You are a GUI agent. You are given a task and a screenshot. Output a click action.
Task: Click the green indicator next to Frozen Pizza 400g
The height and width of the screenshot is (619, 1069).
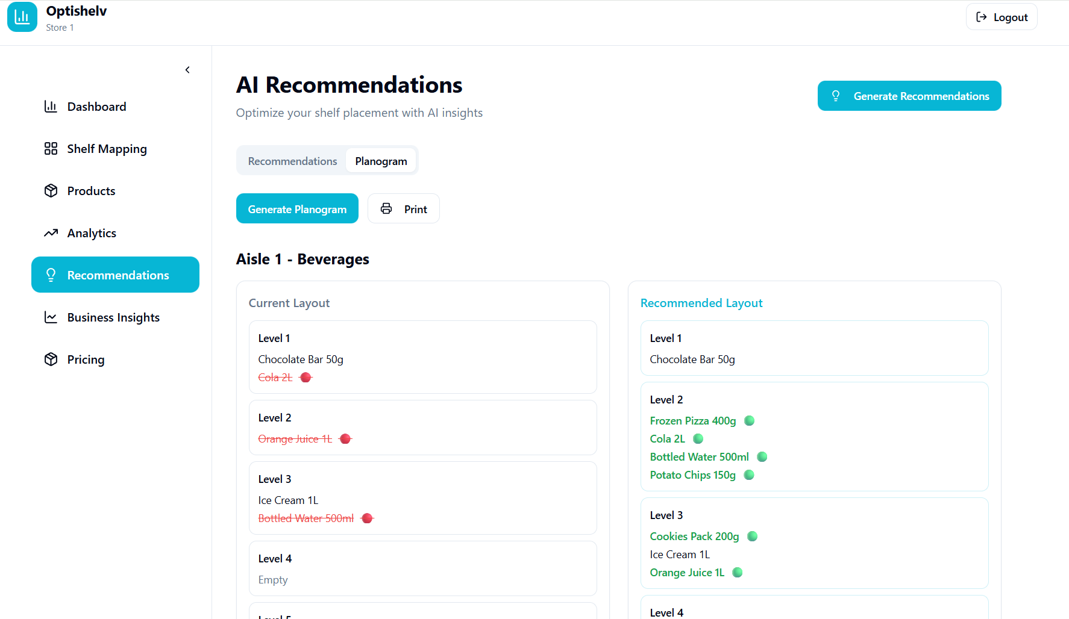pyautogui.click(x=749, y=420)
